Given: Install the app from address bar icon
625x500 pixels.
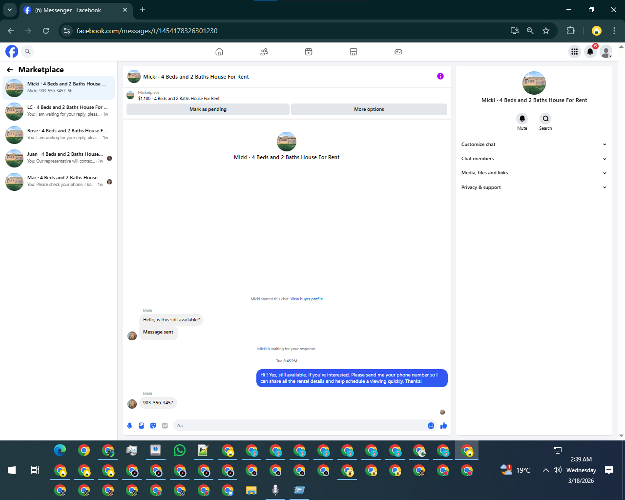Looking at the screenshot, I should [x=515, y=31].
